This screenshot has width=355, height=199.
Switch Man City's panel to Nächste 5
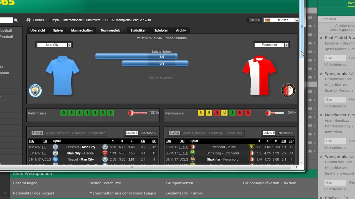[x=148, y=133]
